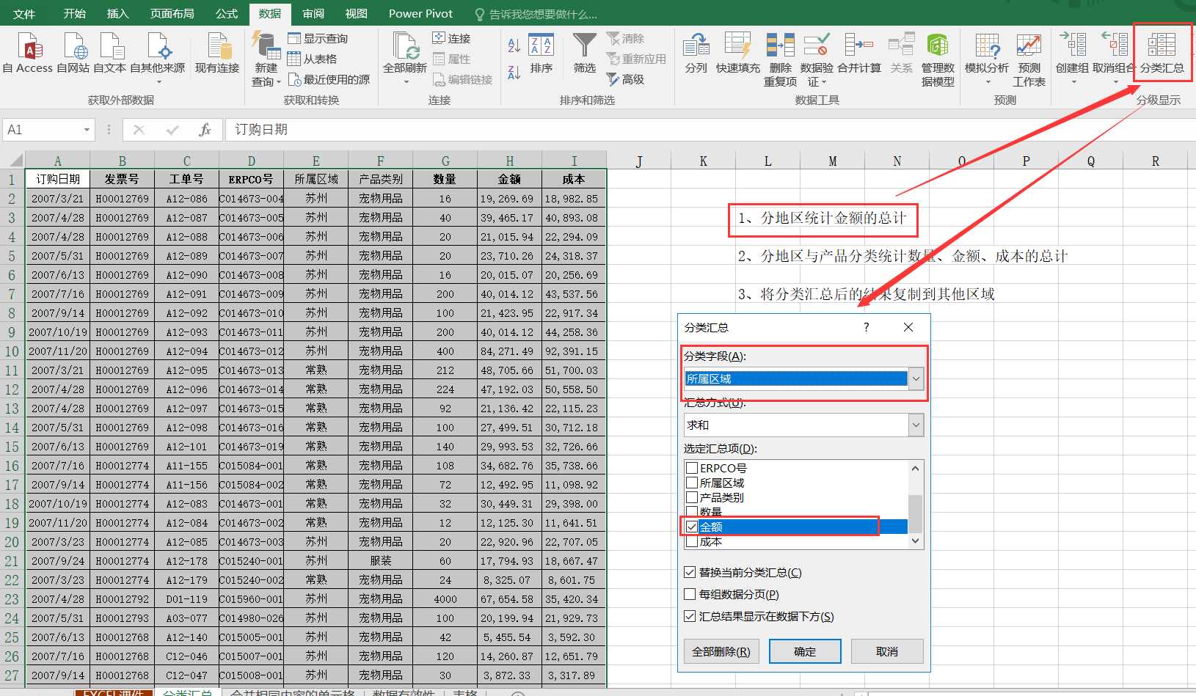Toggle Replace current subtotals (替换当前分类汇总)
Screen dimensions: 1196x696
(x=690, y=572)
